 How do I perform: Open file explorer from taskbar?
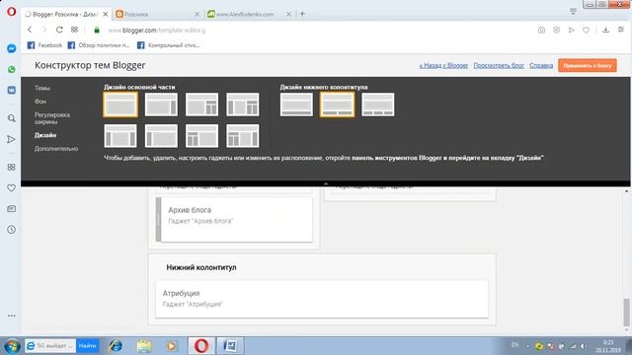144,346
